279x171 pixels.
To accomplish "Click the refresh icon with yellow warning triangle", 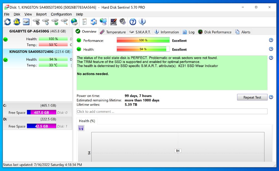I will point(17,22).
